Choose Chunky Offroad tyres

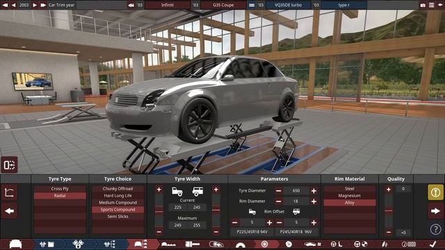118,188
